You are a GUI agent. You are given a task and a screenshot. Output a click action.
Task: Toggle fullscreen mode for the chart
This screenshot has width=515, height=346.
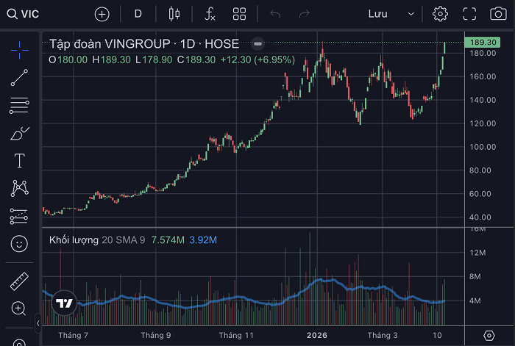coord(470,13)
